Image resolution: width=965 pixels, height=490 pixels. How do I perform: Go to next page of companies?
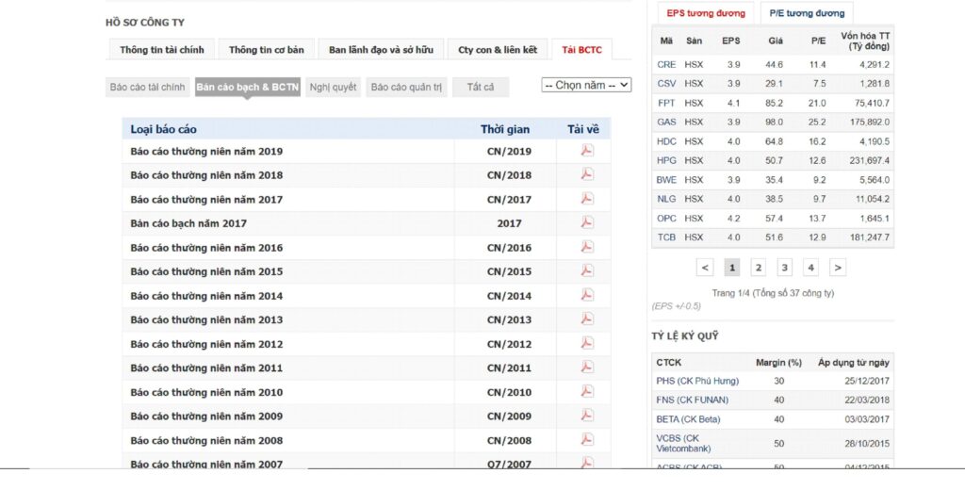click(x=837, y=268)
